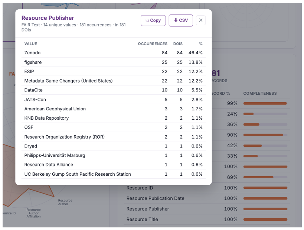This screenshot has height=230, width=304.
Task: Click the American Geophysical Union row
Action: 114,109
